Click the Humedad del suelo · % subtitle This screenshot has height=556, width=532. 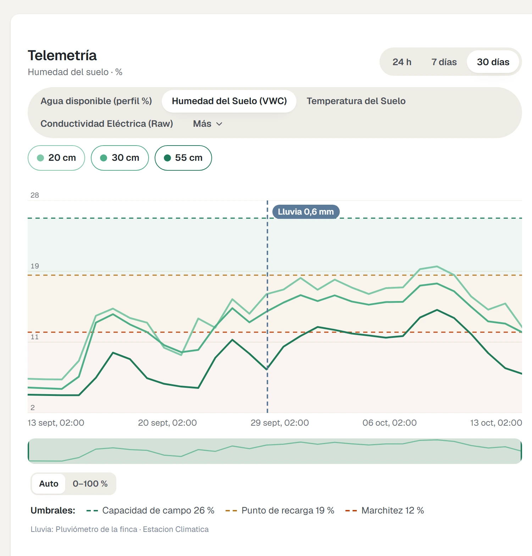pos(75,72)
